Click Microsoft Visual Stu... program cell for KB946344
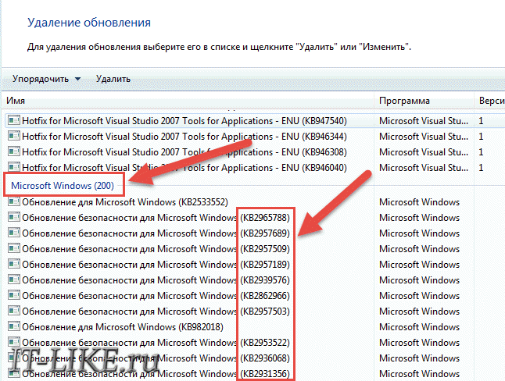This screenshot has width=505, height=381. point(424,137)
